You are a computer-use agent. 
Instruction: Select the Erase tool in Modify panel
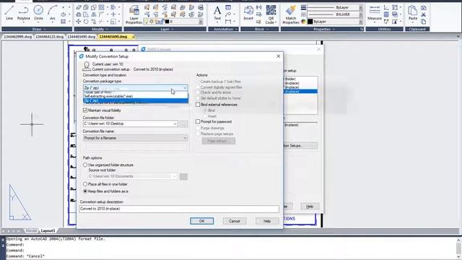click(x=79, y=7)
